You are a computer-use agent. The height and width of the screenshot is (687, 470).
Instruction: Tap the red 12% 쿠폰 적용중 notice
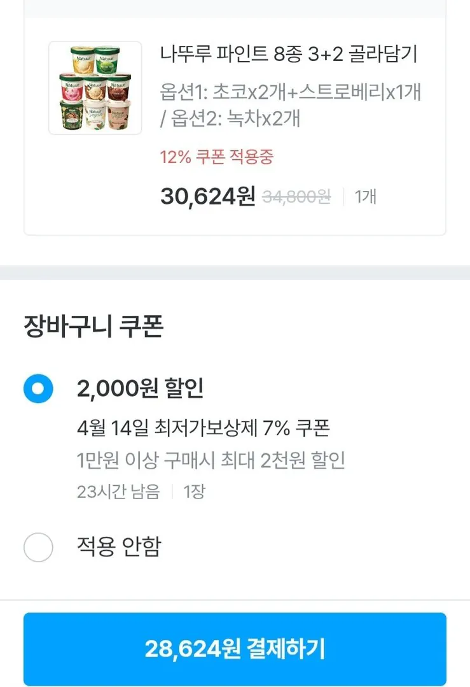click(217, 157)
